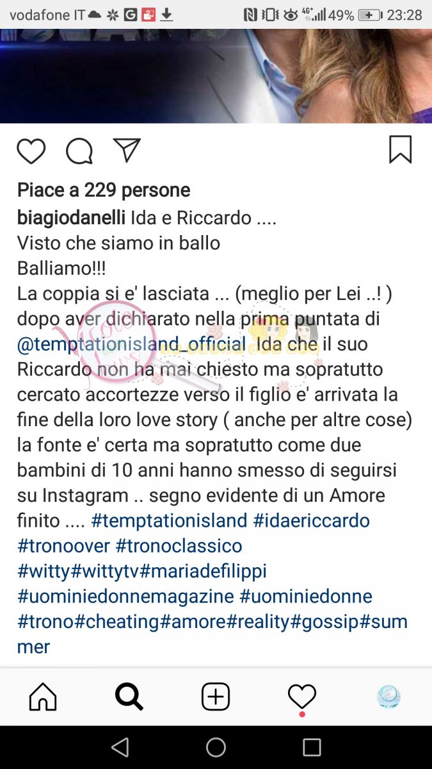Create a new post with plus icon
Viewport: 432px width, 769px height.
click(216, 696)
